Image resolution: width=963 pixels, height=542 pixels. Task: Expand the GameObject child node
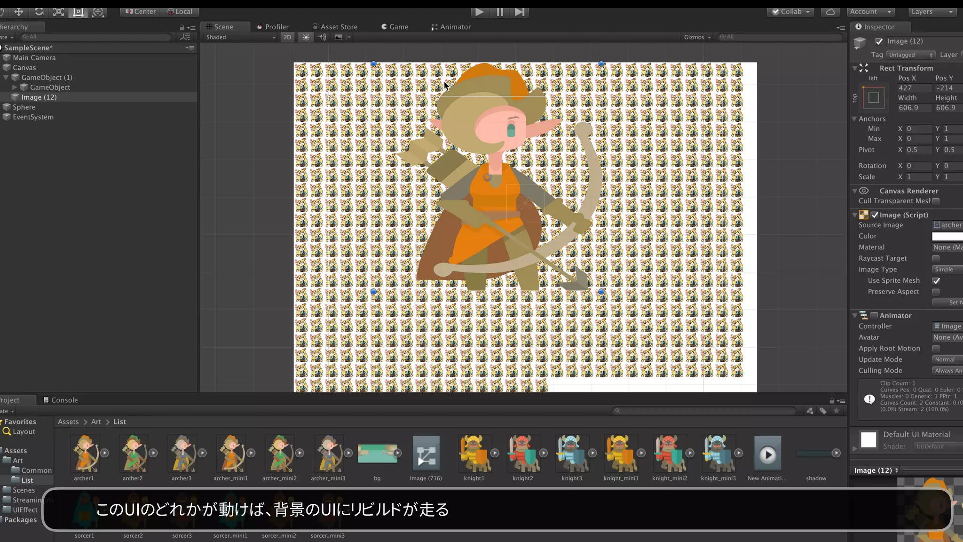tap(15, 88)
